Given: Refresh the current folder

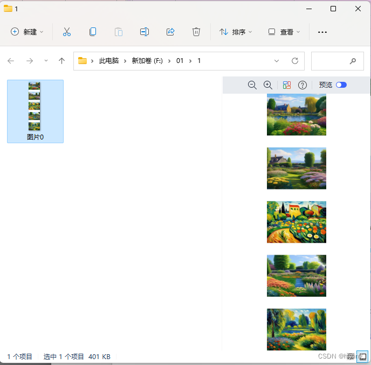Looking at the screenshot, I should point(295,61).
